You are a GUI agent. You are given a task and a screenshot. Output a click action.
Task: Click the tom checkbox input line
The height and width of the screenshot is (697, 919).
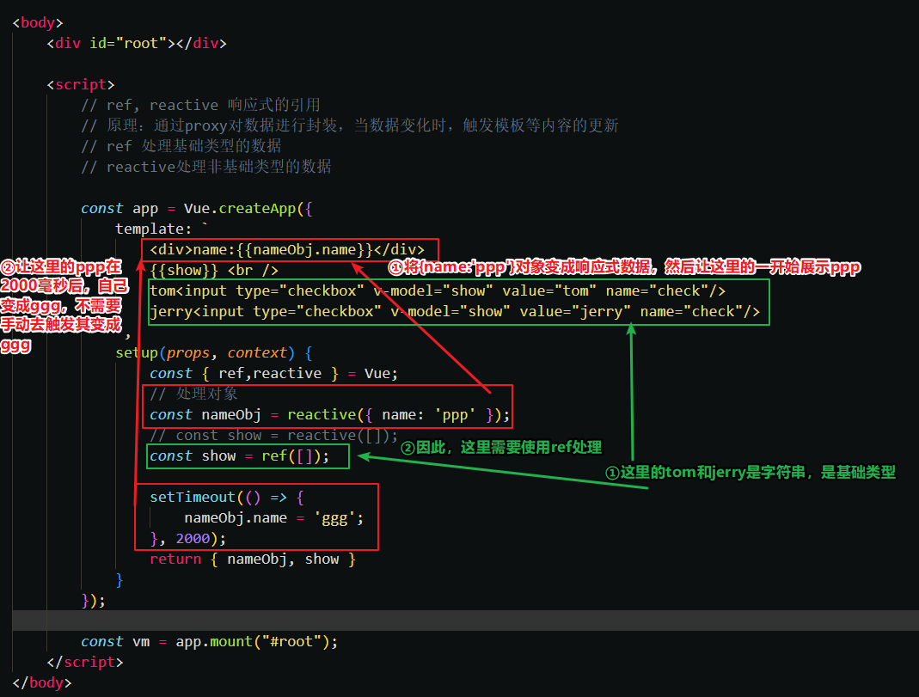click(x=438, y=290)
